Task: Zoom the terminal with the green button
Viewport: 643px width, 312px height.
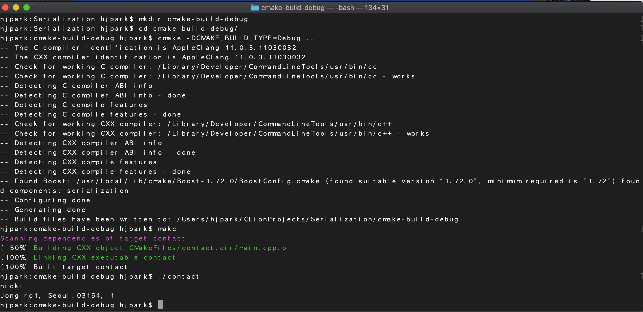Action: point(27,8)
